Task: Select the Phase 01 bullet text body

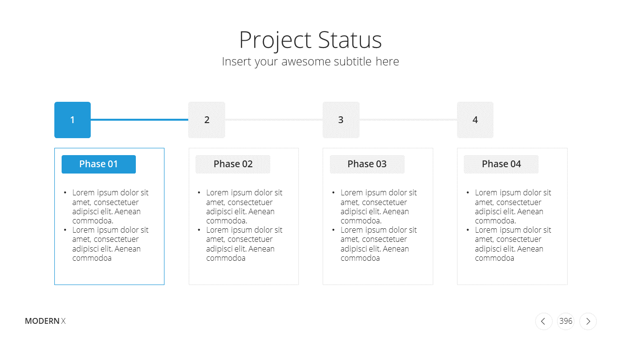Action: [x=106, y=225]
